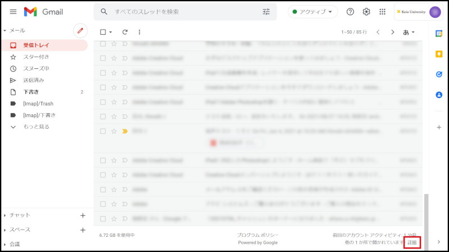Tick the checkbox of the first email row
The width and height of the screenshot is (449, 252).
point(103,44)
